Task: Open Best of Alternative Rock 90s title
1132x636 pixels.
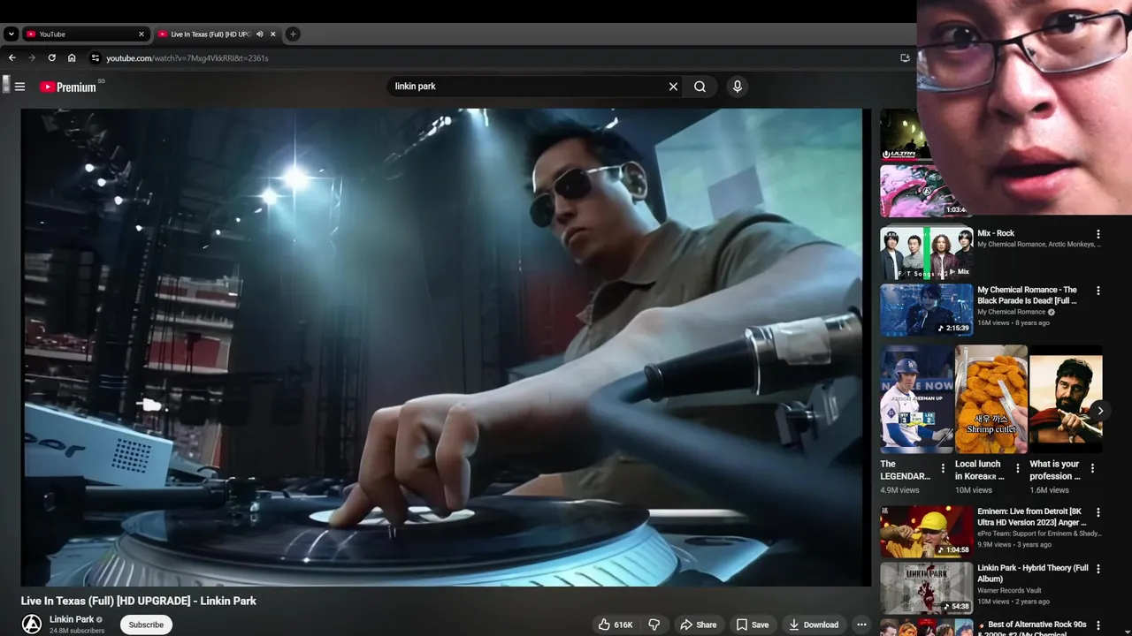Action: pos(1033,630)
